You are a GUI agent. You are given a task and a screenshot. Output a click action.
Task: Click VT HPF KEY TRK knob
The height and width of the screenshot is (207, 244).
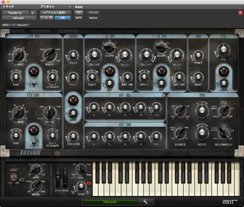(x=127, y=77)
